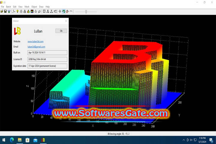Image resolution: width=216 pixels, height=144 pixels.
Task: Click the blue globe toolbar icon
Action: click(9, 11)
